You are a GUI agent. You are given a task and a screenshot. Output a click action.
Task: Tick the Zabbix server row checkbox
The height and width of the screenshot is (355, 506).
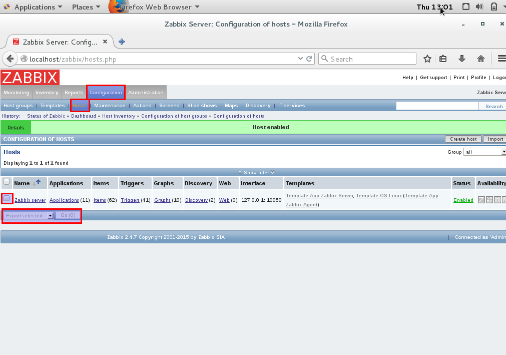[7, 198]
